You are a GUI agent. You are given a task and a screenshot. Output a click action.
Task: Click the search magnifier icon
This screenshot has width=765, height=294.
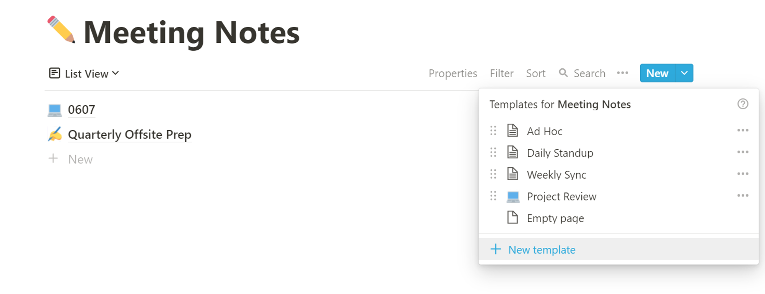(x=563, y=73)
